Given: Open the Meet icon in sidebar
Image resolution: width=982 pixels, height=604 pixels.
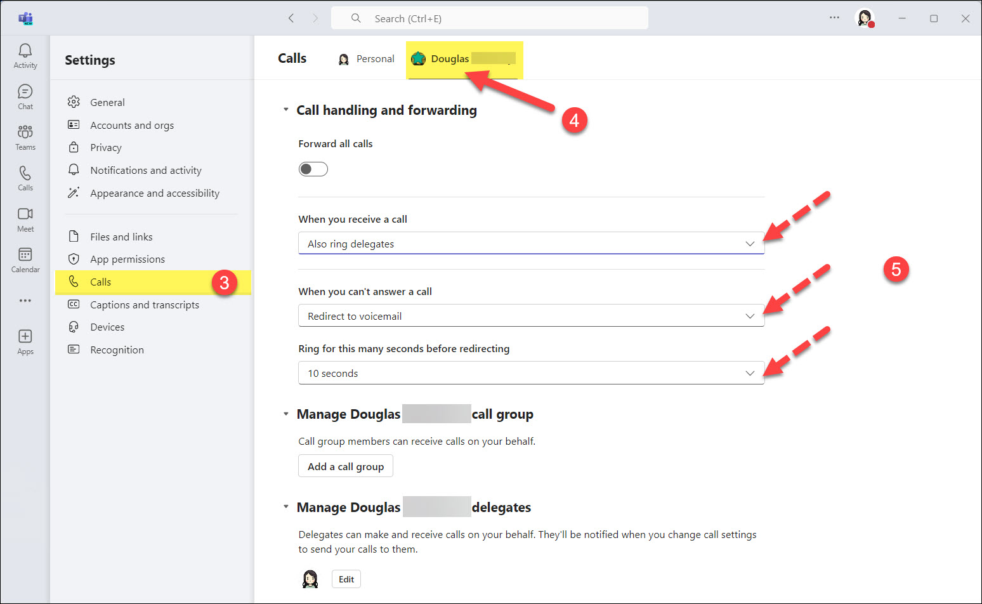Looking at the screenshot, I should point(25,219).
